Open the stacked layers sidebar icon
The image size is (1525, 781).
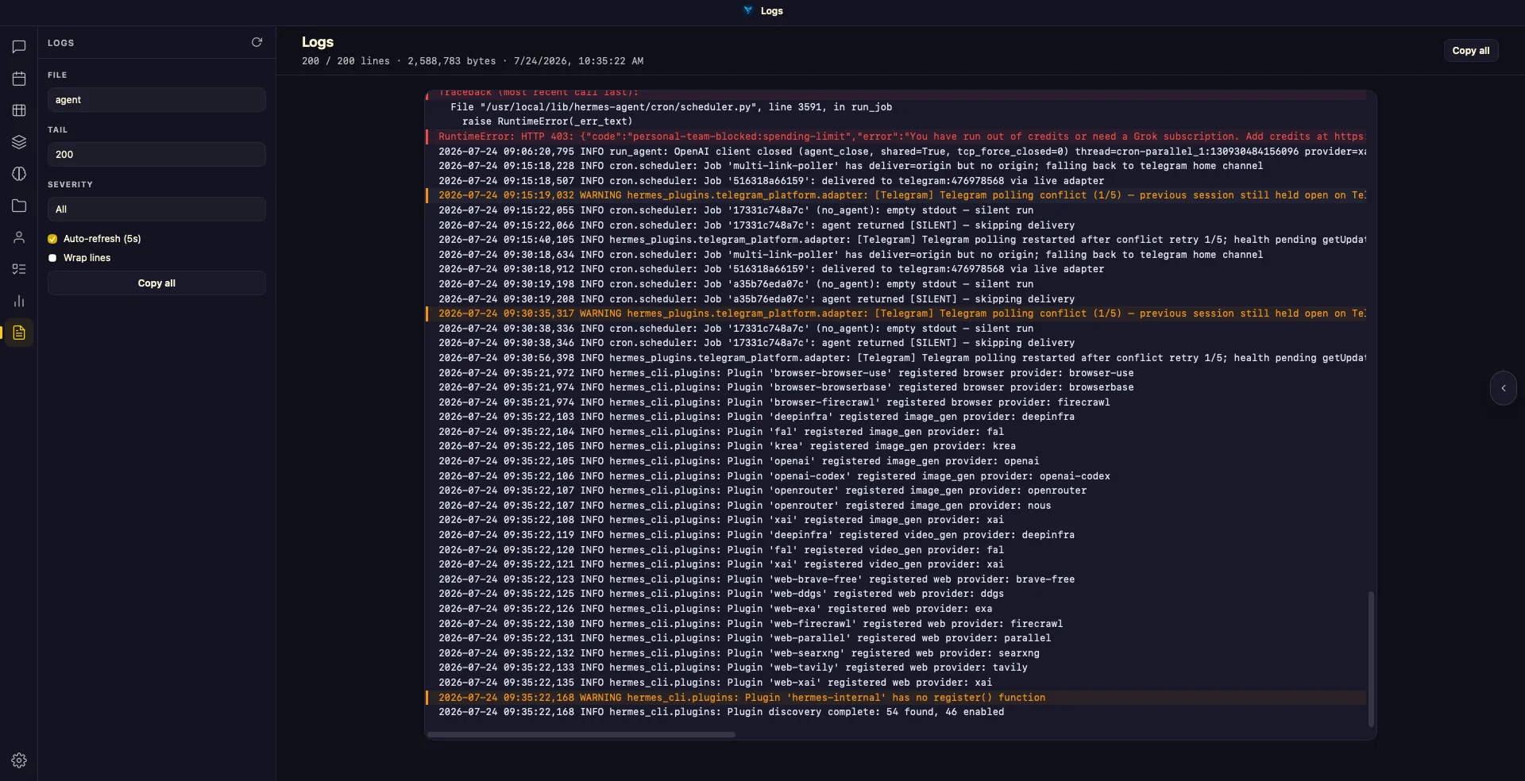coord(19,142)
